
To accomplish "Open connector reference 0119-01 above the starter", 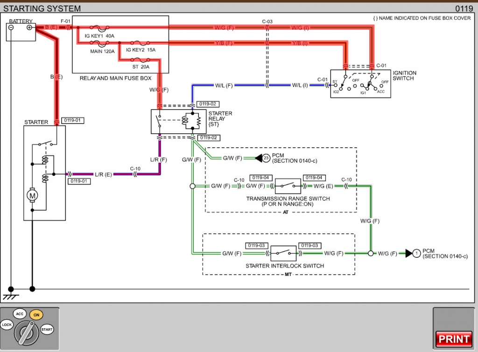I will coord(72,120).
